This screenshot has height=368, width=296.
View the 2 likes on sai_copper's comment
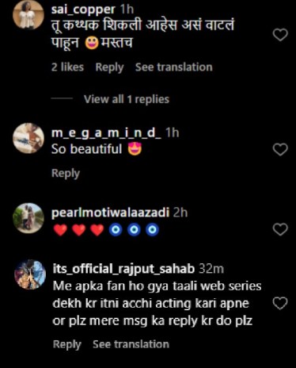67,67
